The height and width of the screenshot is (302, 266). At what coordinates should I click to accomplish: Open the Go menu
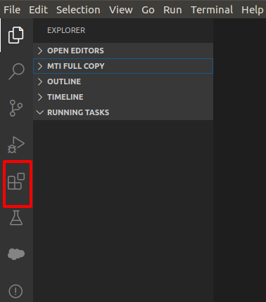coord(148,10)
